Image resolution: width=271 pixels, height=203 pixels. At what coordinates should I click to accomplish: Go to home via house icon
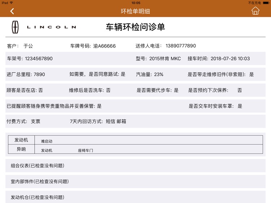point(255,11)
